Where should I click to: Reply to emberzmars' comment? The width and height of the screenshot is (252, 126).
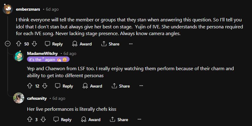coord(54,44)
